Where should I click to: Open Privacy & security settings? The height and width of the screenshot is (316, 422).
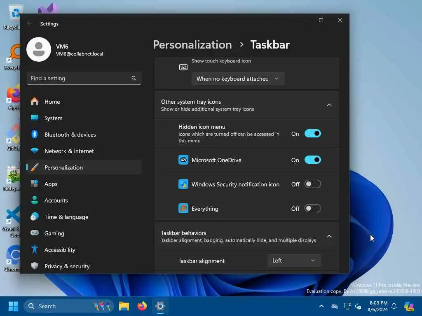pyautogui.click(x=84, y=266)
